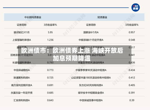Select fund name 财通聚利纯债A

(22, 78)
